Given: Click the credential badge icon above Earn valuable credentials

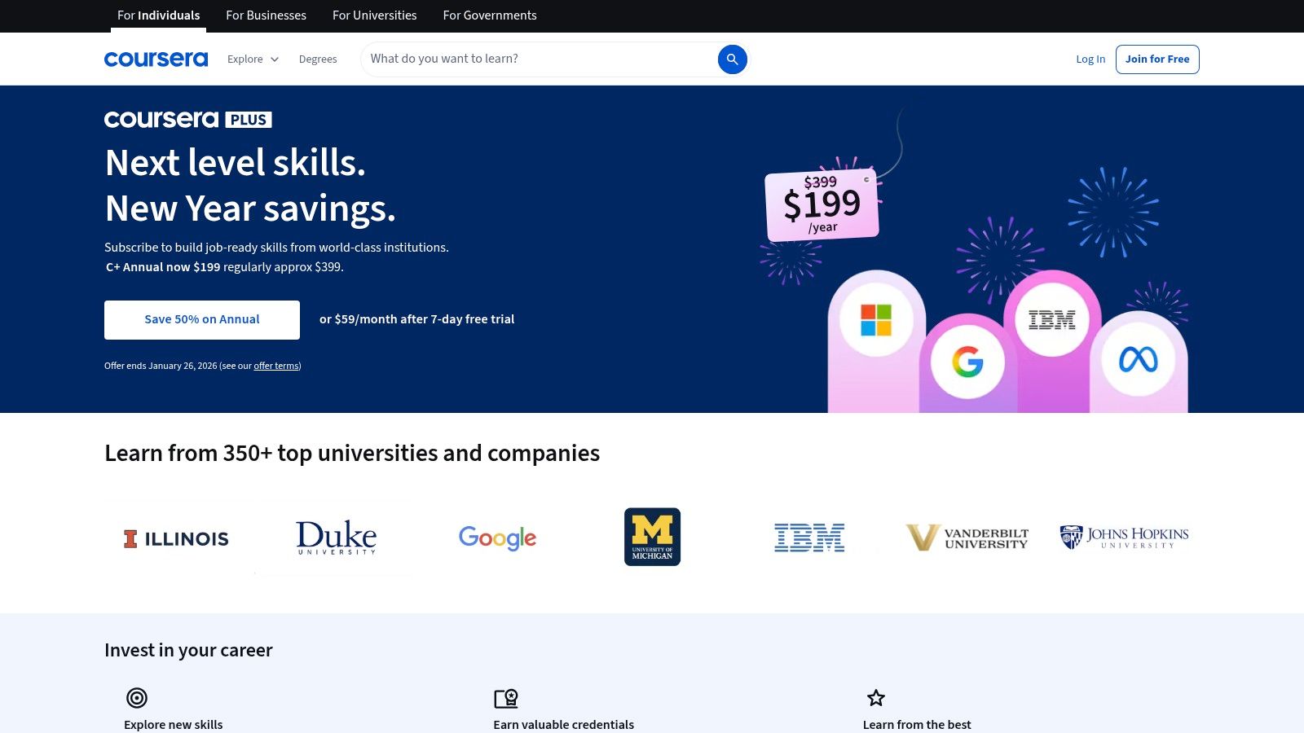Looking at the screenshot, I should point(506,698).
